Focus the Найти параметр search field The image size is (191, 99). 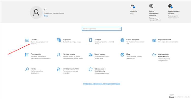pyautogui.click(x=102, y=29)
